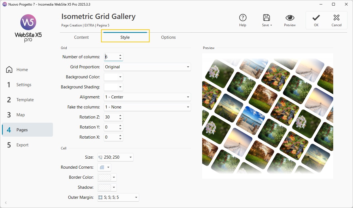Open step 1 Settings
The height and width of the screenshot is (208, 353).
coord(27,85)
